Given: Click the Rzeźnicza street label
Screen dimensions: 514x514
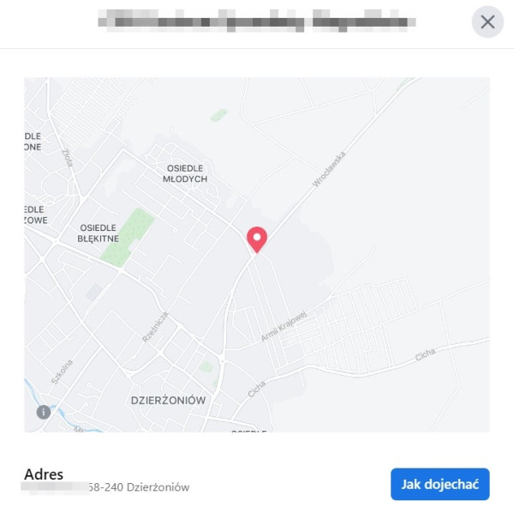Looking at the screenshot, I should [155, 327].
